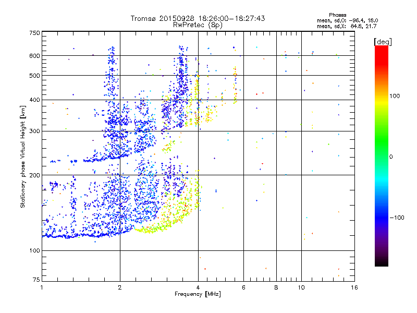Click the y-axis tick label '750'

pos(34,33)
